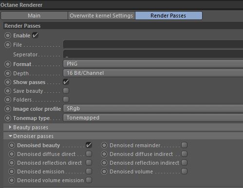Click the keyframe circle beside Depth
The width and height of the screenshot is (243, 188).
[8, 73]
